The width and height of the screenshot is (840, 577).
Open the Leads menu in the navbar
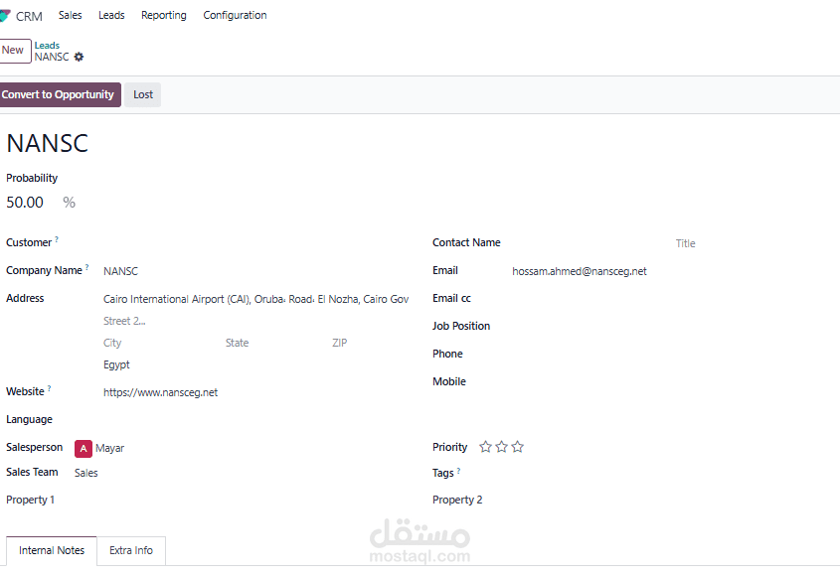click(x=111, y=15)
